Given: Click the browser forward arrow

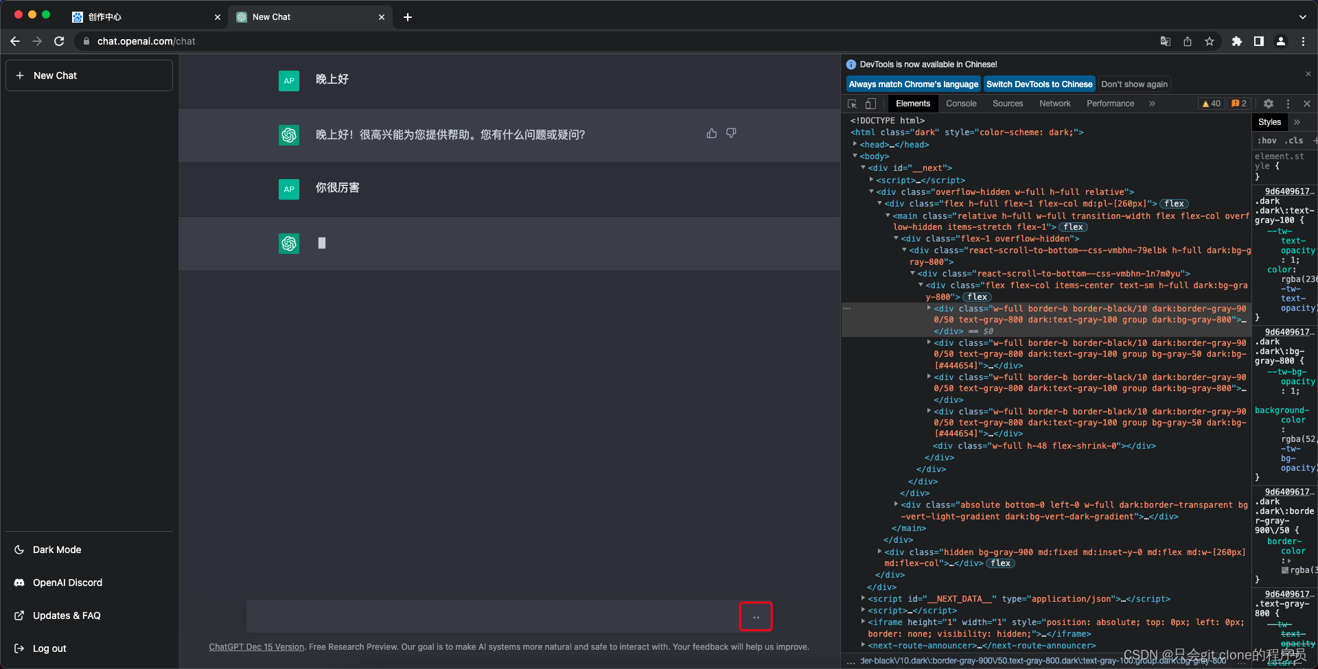Looking at the screenshot, I should click(x=37, y=41).
